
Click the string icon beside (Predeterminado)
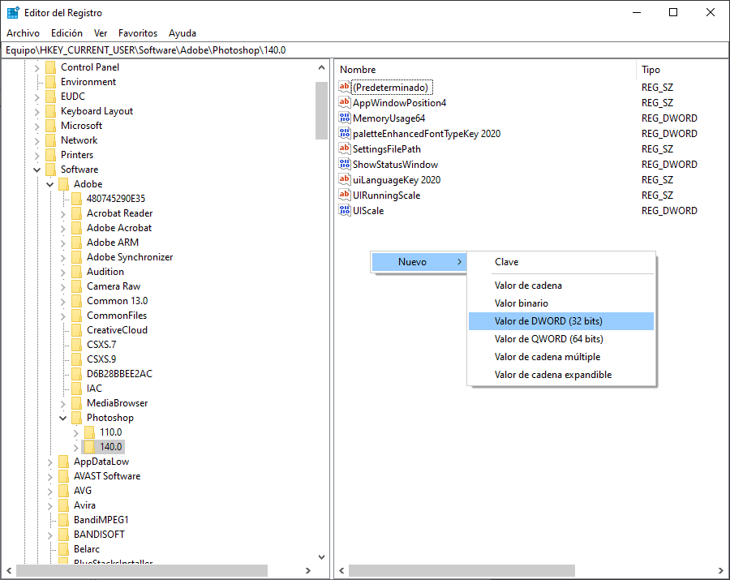[x=345, y=87]
